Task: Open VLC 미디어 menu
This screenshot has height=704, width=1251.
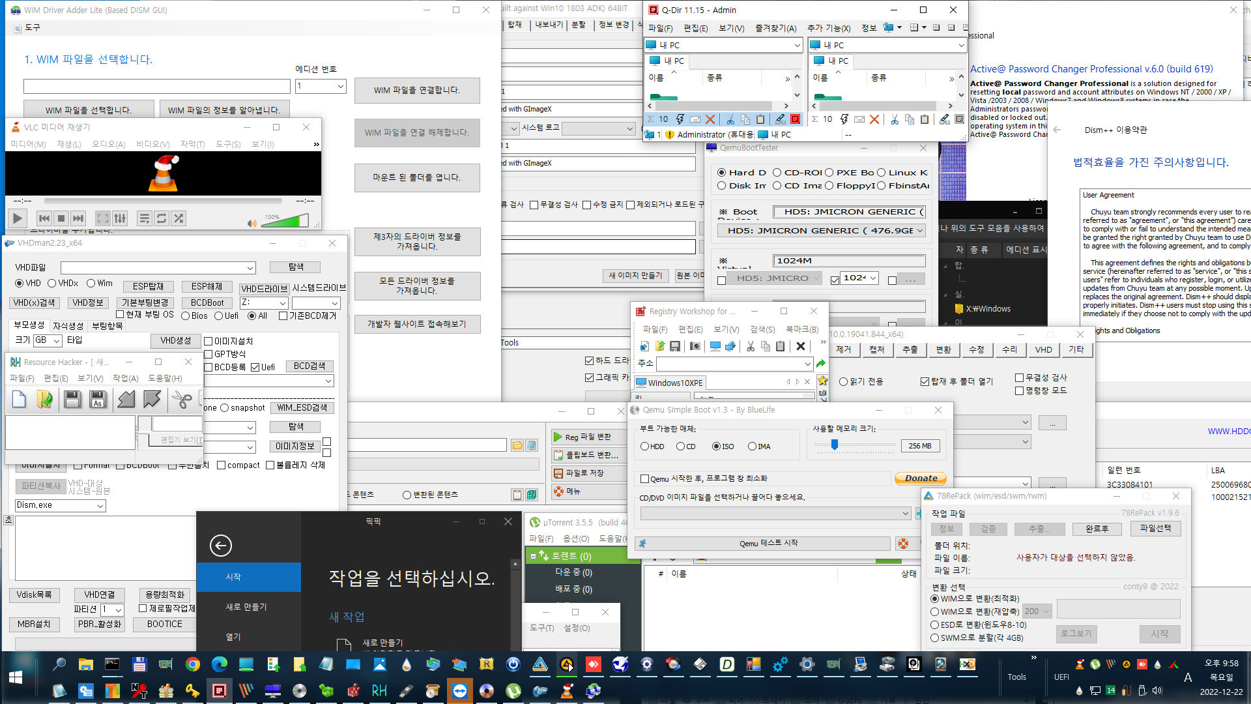Action: click(x=28, y=144)
